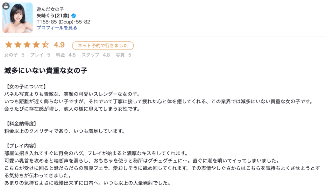
Task: Select the name 矢崎くう[21歳]
Action: (53, 16)
